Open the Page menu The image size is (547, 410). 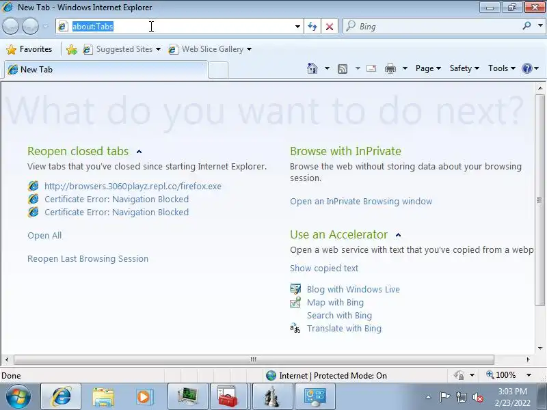click(x=428, y=68)
